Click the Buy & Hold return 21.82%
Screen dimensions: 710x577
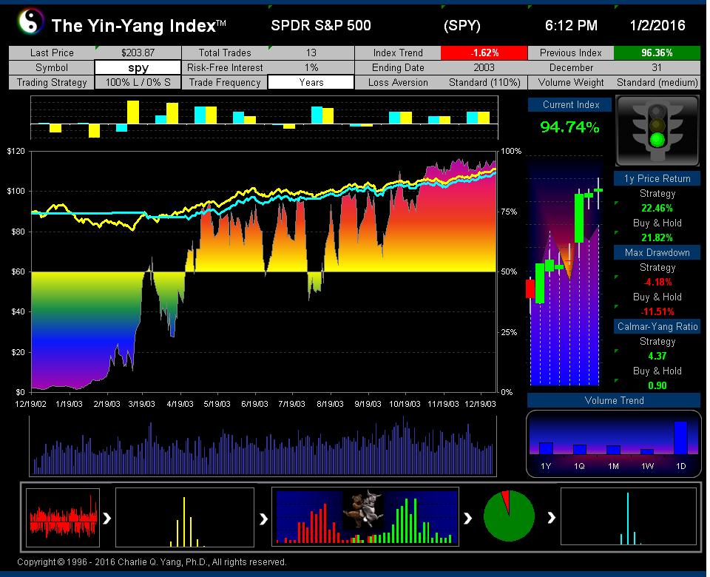(657, 237)
